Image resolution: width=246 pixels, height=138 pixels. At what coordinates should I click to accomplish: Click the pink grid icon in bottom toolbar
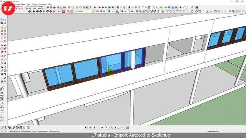click(x=128, y=128)
